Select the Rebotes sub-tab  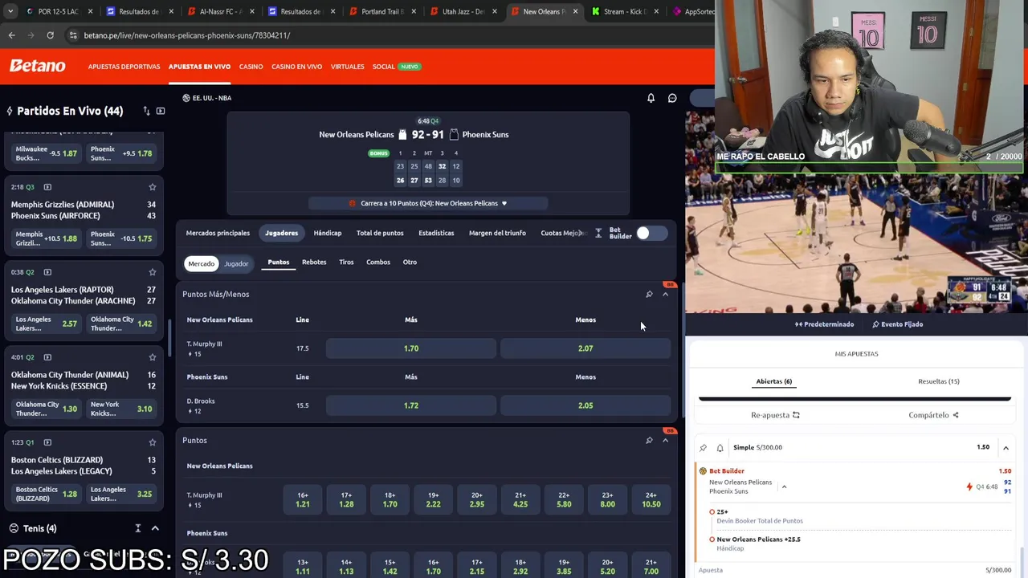point(314,262)
